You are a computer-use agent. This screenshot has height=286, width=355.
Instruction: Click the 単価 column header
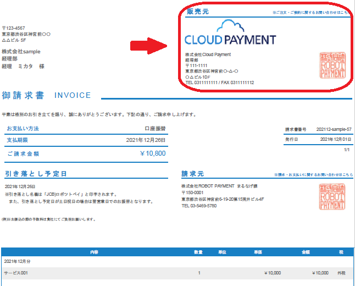(x=258, y=252)
